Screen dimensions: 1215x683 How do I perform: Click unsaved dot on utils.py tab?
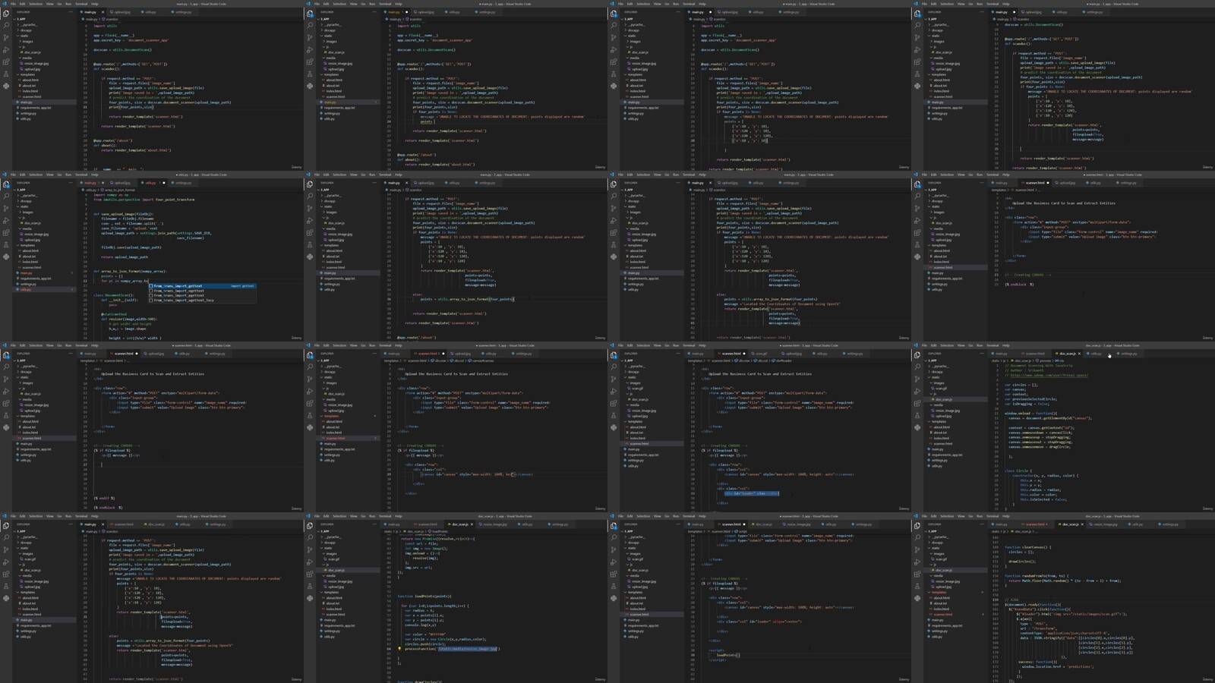[164, 183]
